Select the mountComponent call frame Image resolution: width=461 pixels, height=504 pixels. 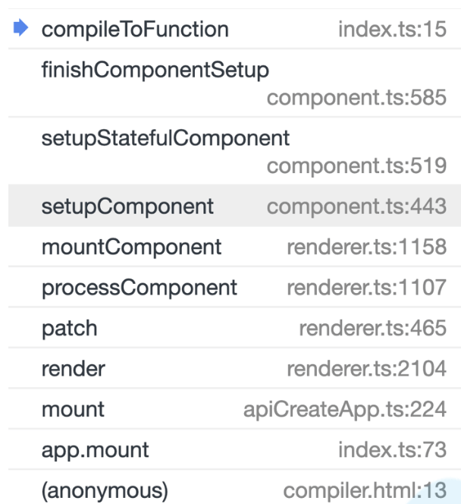[131, 247]
